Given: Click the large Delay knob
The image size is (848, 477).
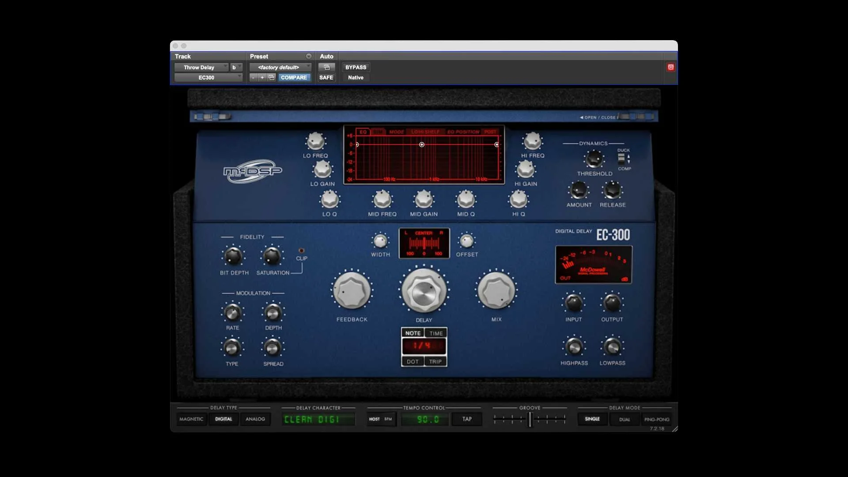Looking at the screenshot, I should point(424,291).
